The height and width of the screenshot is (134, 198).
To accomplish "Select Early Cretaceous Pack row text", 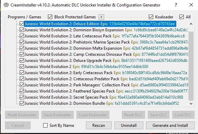I will pyautogui.click(x=106, y=73).
